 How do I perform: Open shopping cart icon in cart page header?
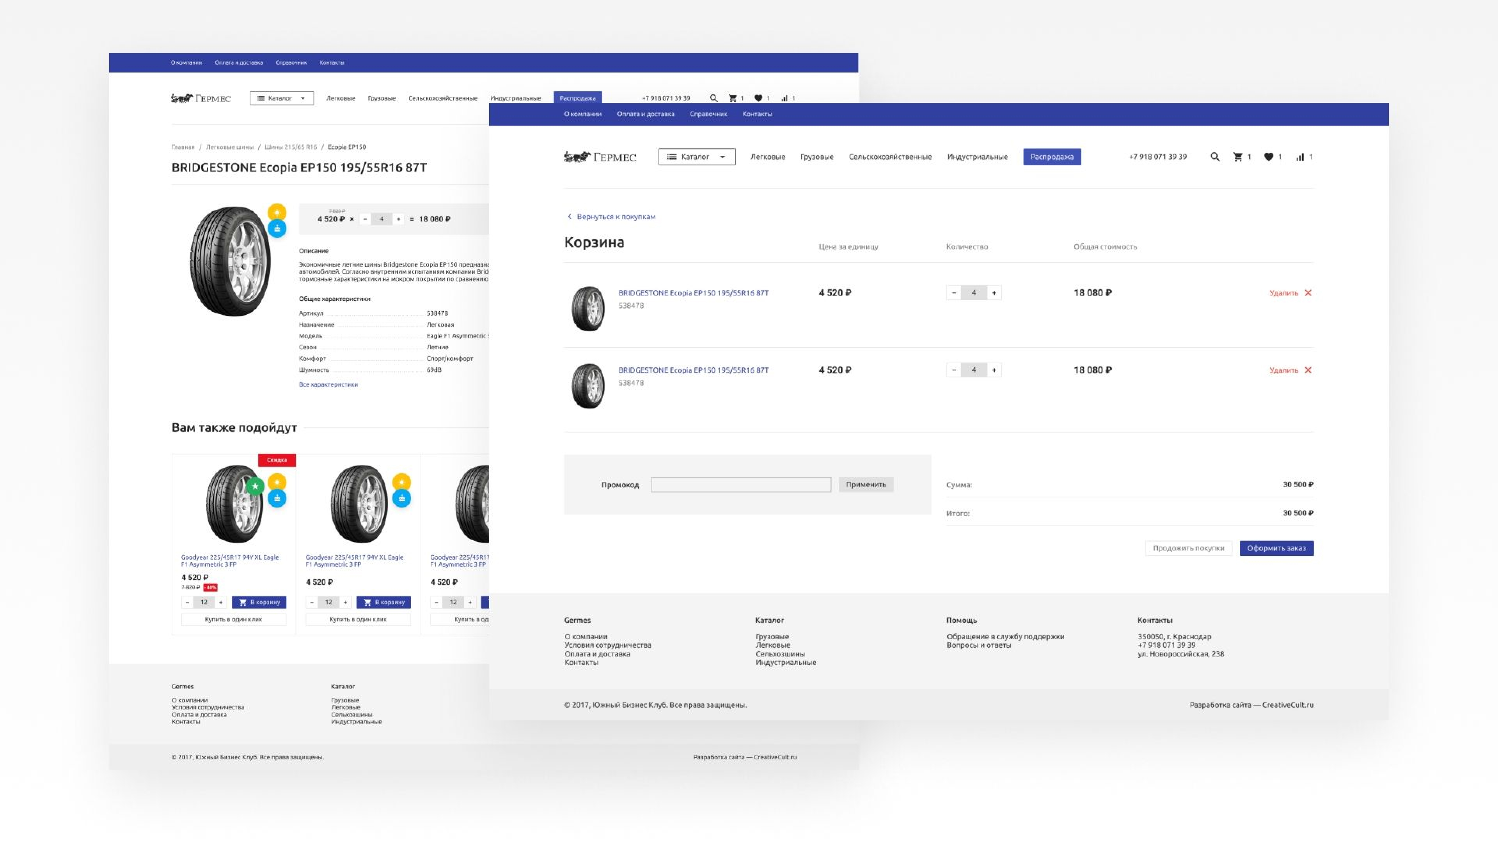click(x=1237, y=157)
